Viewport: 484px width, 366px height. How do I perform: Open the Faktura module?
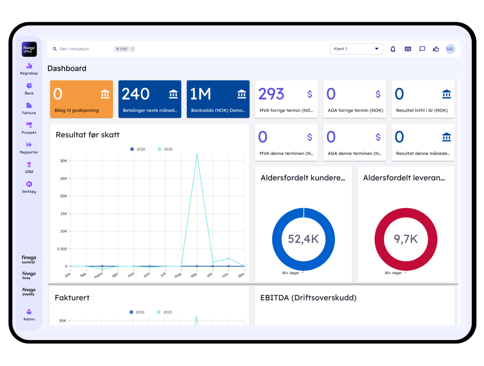[x=28, y=108]
